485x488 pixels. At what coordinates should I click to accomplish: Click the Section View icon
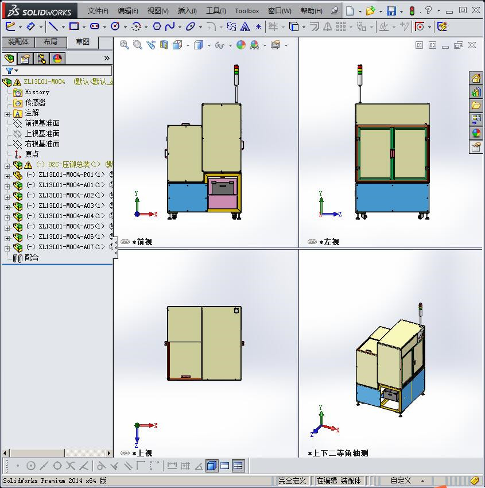tap(164, 45)
